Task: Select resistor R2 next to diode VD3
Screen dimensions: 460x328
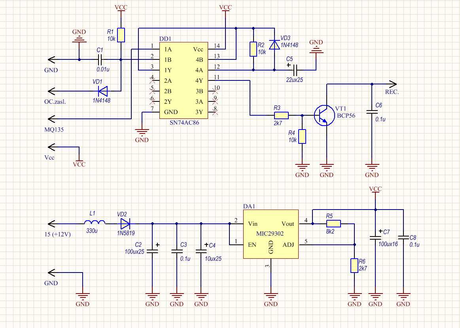Action: click(x=254, y=49)
